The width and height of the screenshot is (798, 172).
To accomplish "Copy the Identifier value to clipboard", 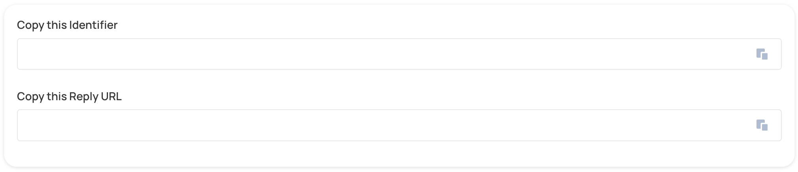I will pos(762,54).
